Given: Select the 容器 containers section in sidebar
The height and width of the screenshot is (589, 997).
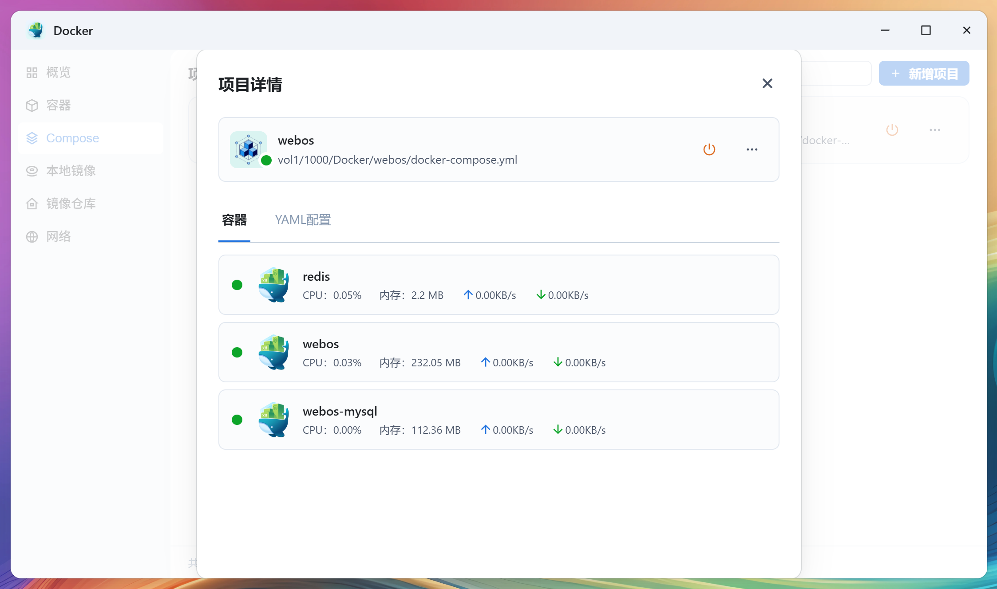Looking at the screenshot, I should (59, 105).
